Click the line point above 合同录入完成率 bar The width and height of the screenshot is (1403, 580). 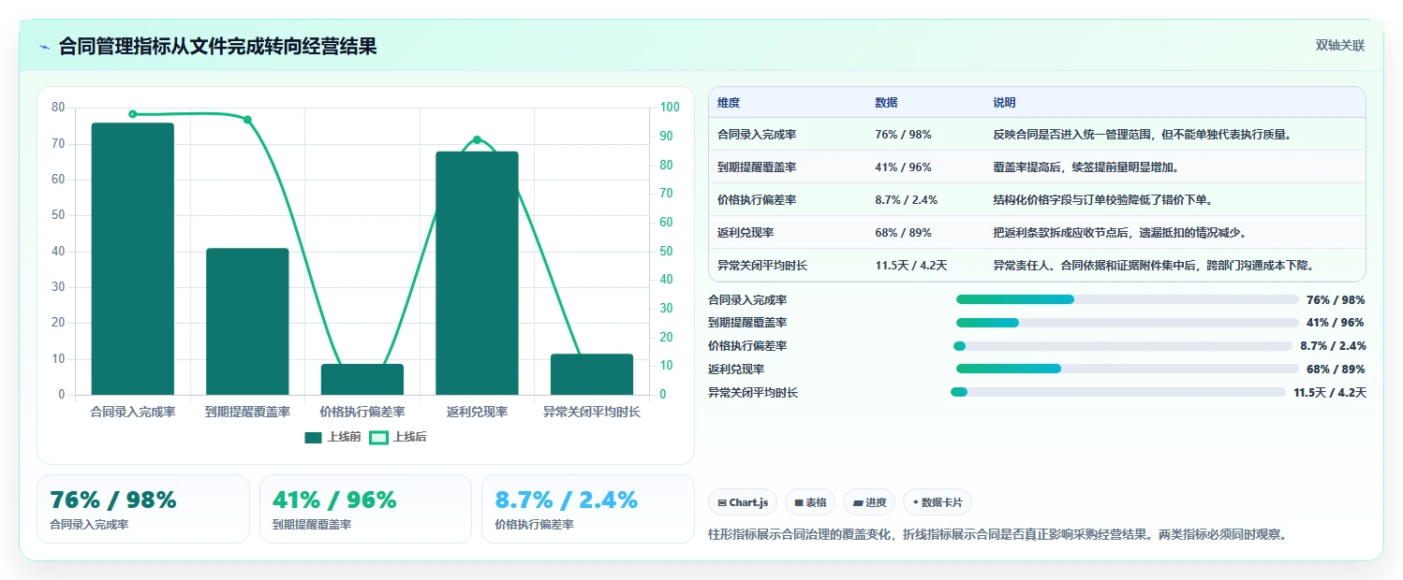point(132,114)
